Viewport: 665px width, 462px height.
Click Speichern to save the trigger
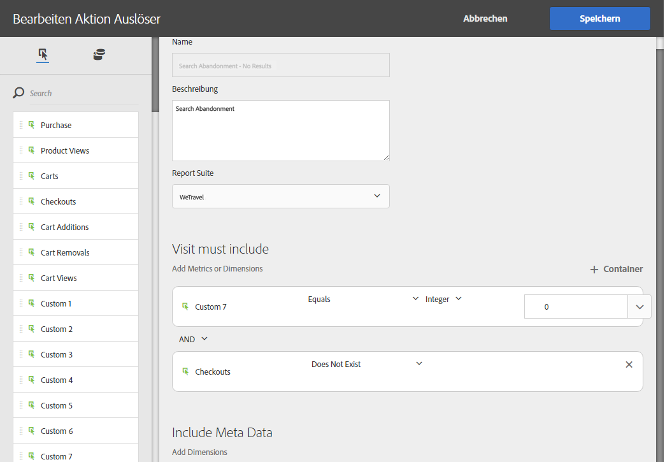click(599, 18)
